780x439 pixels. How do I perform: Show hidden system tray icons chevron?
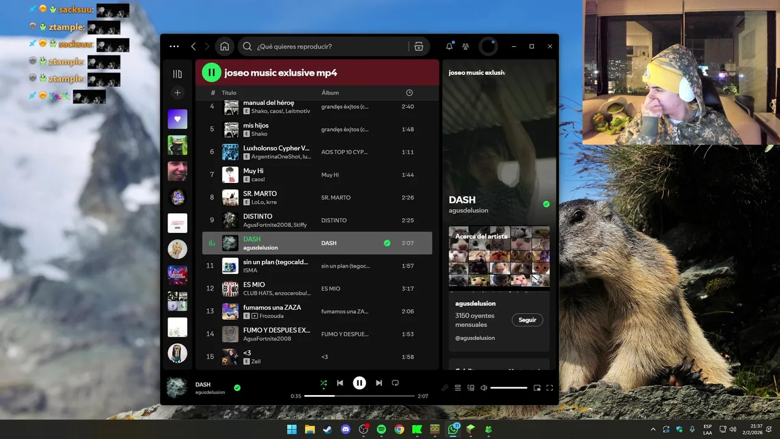[653, 429]
